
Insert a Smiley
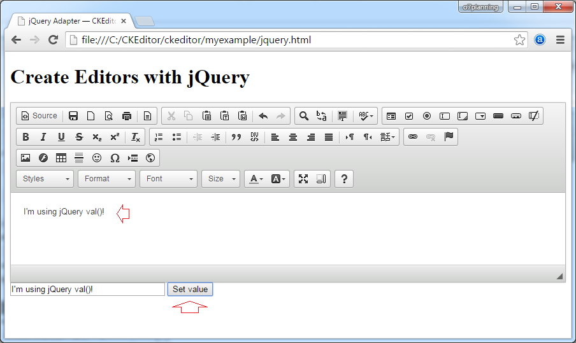[97, 158]
